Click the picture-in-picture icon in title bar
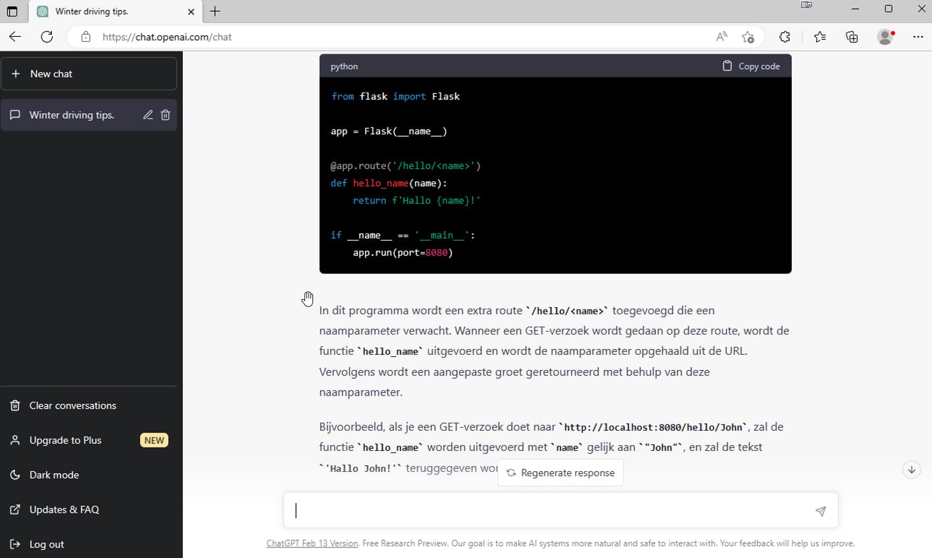 pos(806,5)
